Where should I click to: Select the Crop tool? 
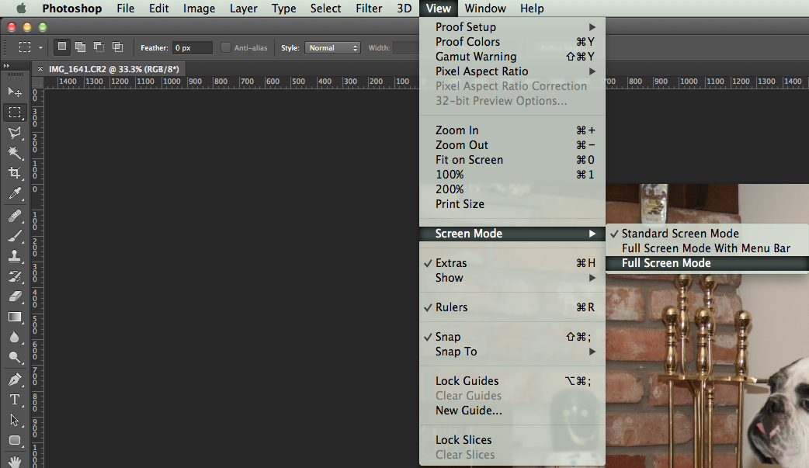(x=15, y=173)
